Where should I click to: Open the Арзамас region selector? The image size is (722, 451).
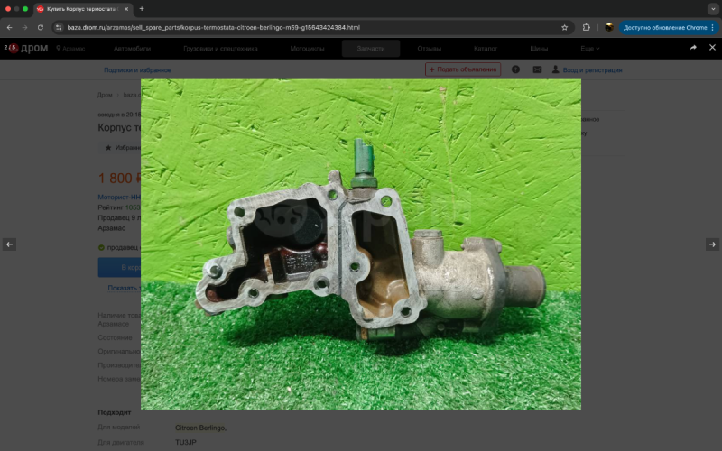click(x=73, y=48)
